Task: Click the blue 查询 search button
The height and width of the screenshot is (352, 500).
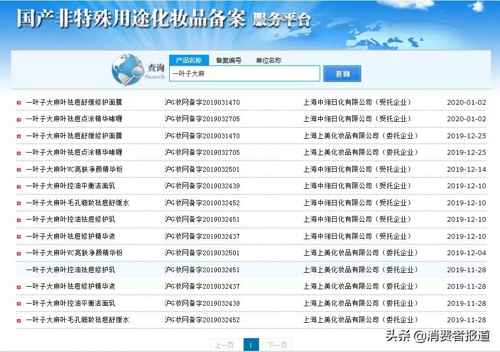Action: point(342,74)
